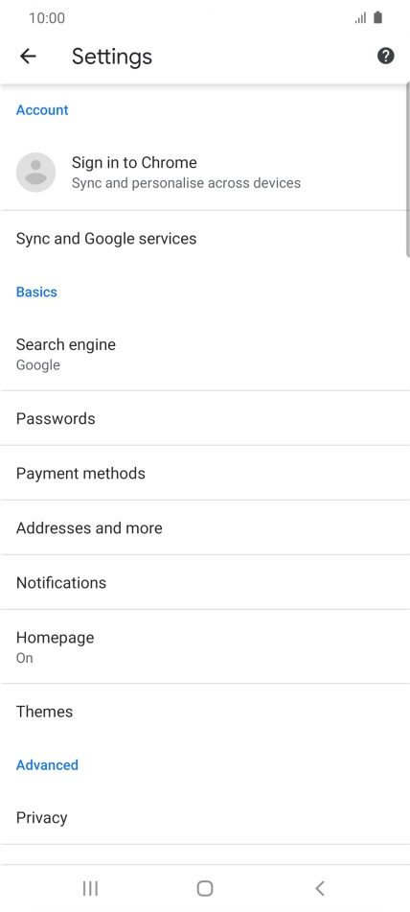Tap the profile avatar icon
This screenshot has height=912, width=410.
click(36, 173)
